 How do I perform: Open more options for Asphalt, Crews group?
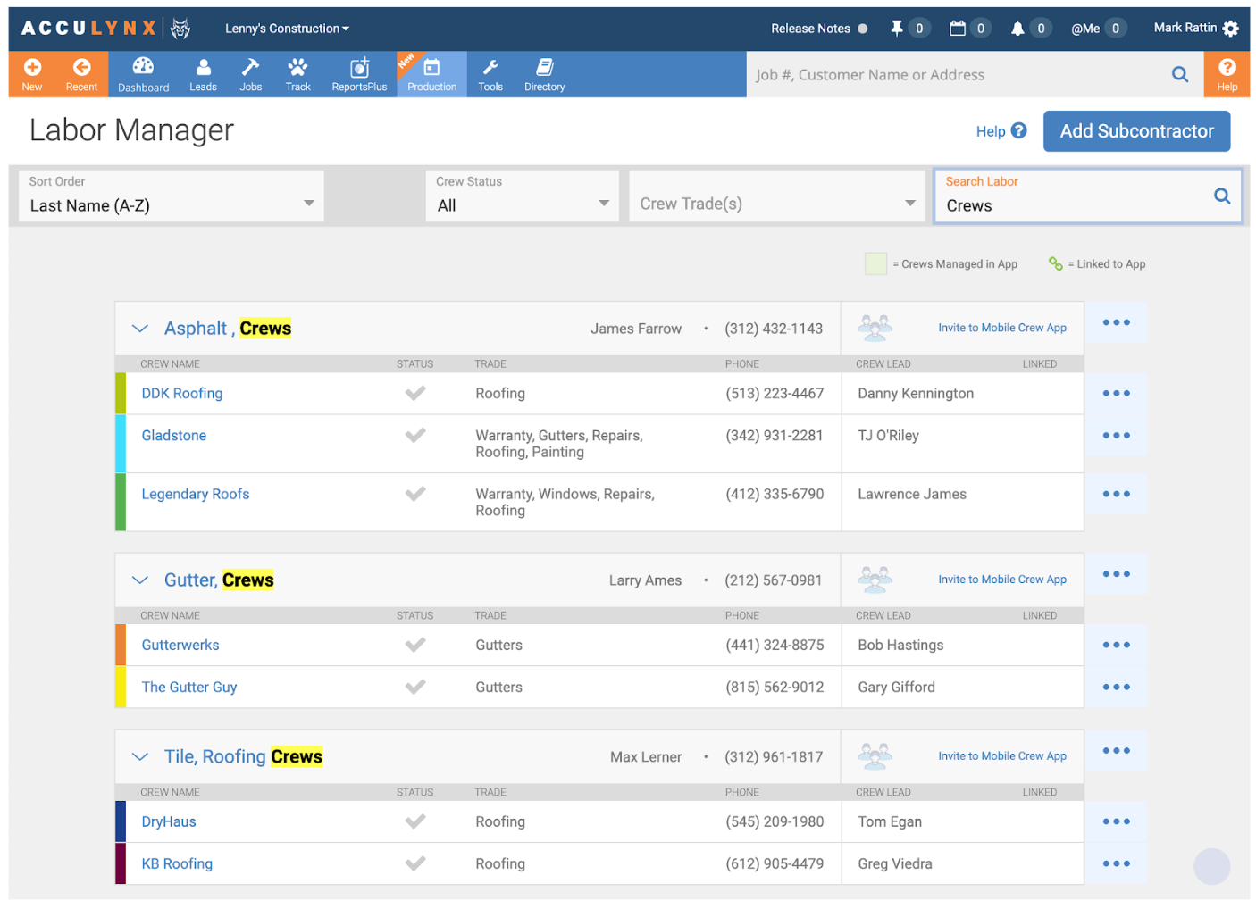(x=1116, y=323)
